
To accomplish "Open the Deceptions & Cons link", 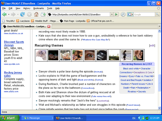I will pyautogui.click(x=143, y=72).
